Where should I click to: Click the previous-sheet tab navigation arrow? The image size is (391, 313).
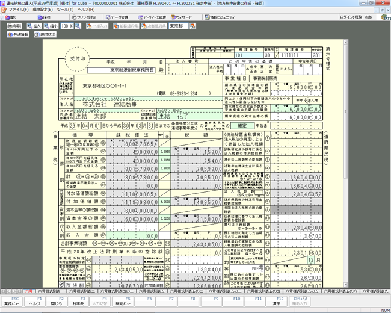click(9, 291)
